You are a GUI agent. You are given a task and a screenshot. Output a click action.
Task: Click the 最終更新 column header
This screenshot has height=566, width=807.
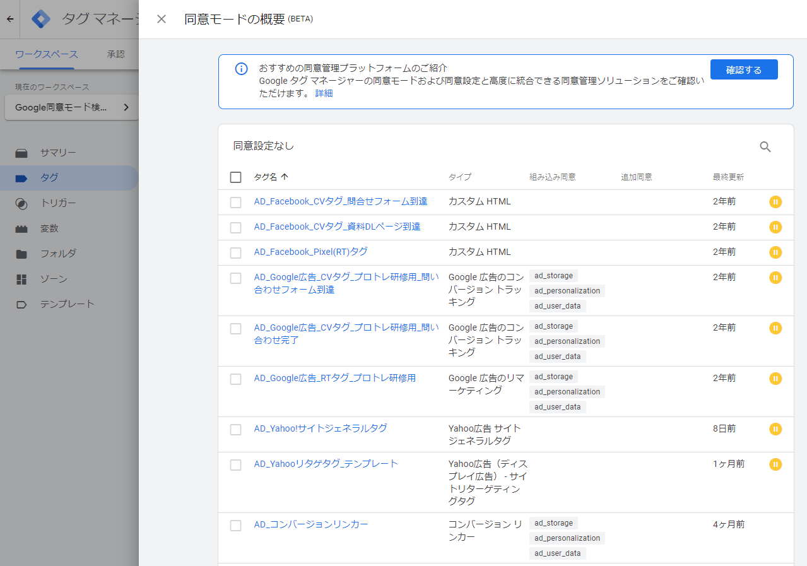coord(728,177)
